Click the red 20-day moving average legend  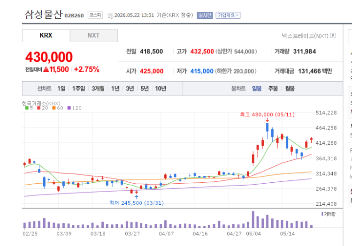[x=43, y=108]
